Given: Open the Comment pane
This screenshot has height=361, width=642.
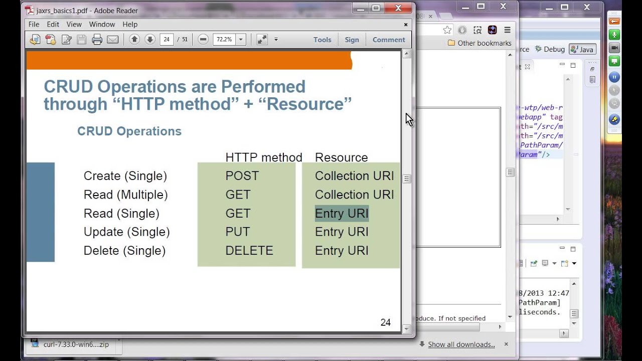Looking at the screenshot, I should (x=389, y=40).
